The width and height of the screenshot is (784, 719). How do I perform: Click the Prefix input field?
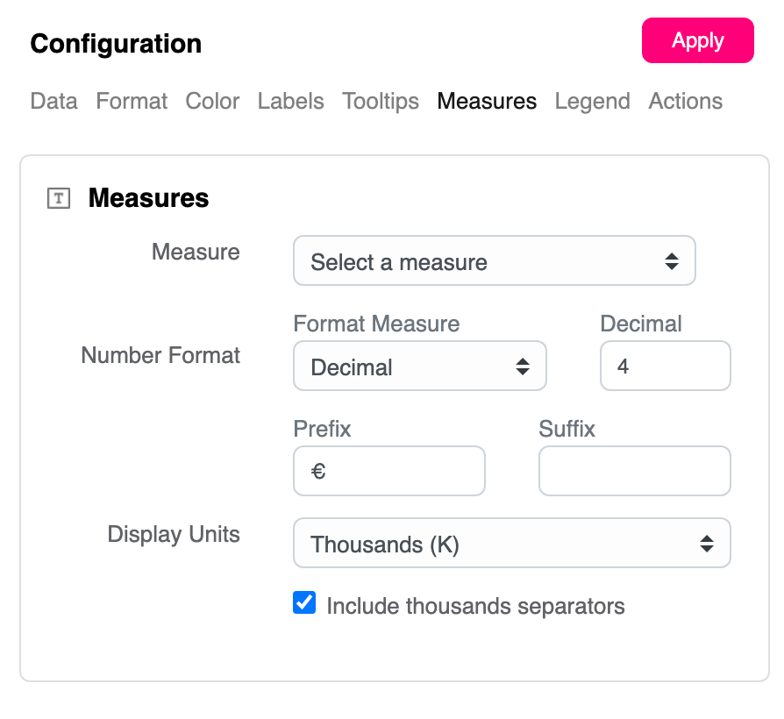(388, 472)
